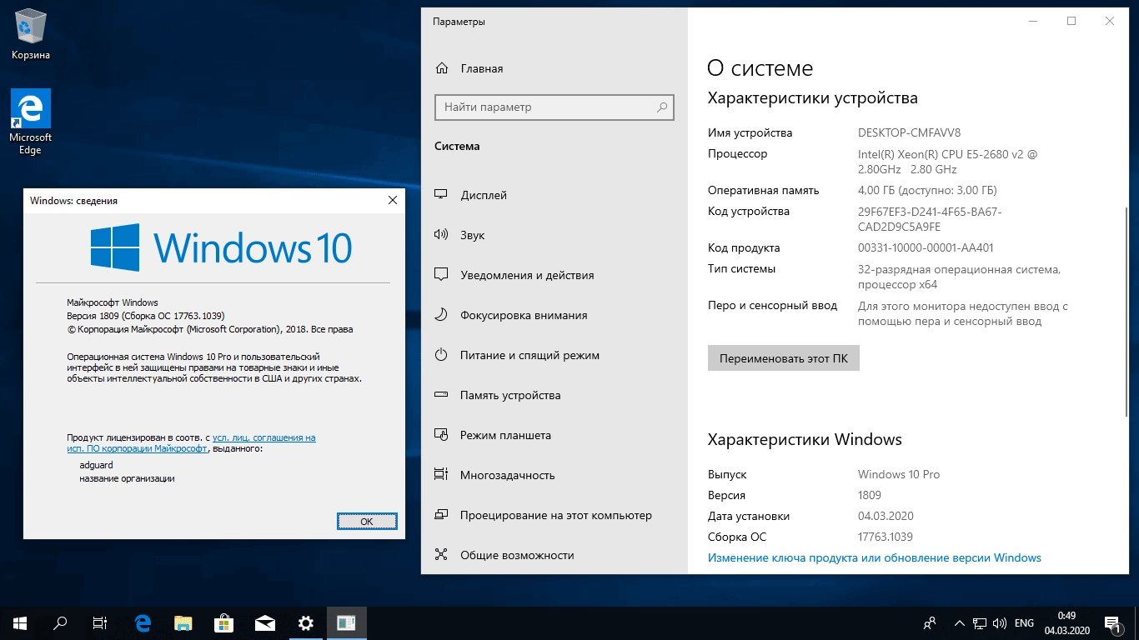Viewport: 1139px width, 640px height.
Task: Go to Главная settings home
Action: point(554,68)
